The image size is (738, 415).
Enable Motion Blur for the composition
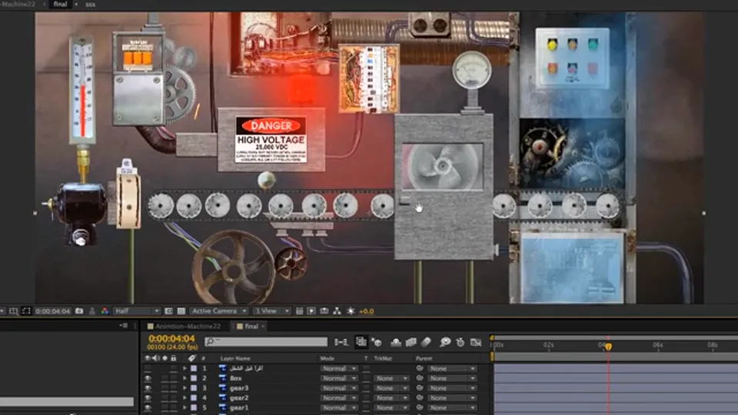pyautogui.click(x=426, y=342)
